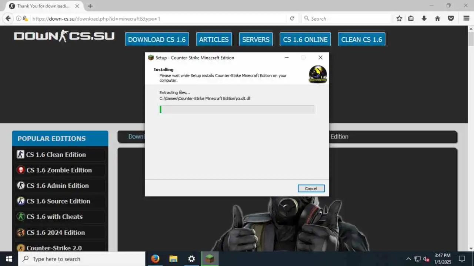Show hidden system tray icons

click(x=408, y=259)
